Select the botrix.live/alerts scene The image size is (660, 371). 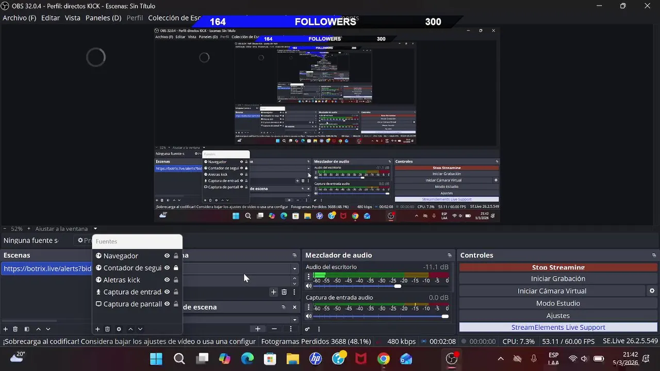47,268
